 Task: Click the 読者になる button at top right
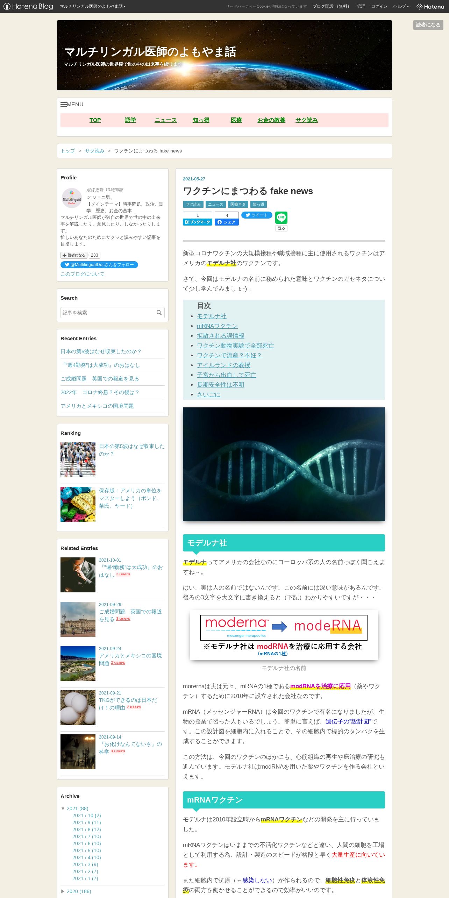[428, 25]
